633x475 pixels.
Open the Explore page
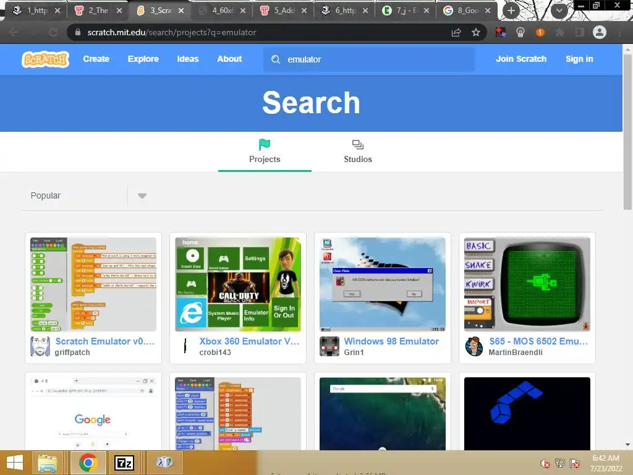[143, 59]
